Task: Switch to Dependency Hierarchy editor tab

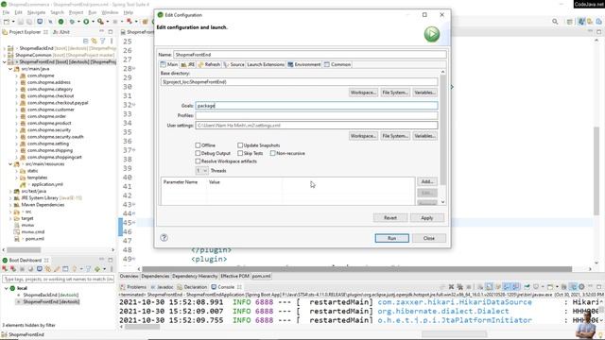Action: (195, 276)
